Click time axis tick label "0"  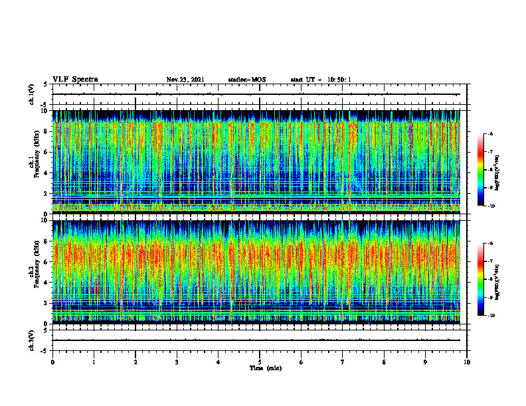click(52, 362)
